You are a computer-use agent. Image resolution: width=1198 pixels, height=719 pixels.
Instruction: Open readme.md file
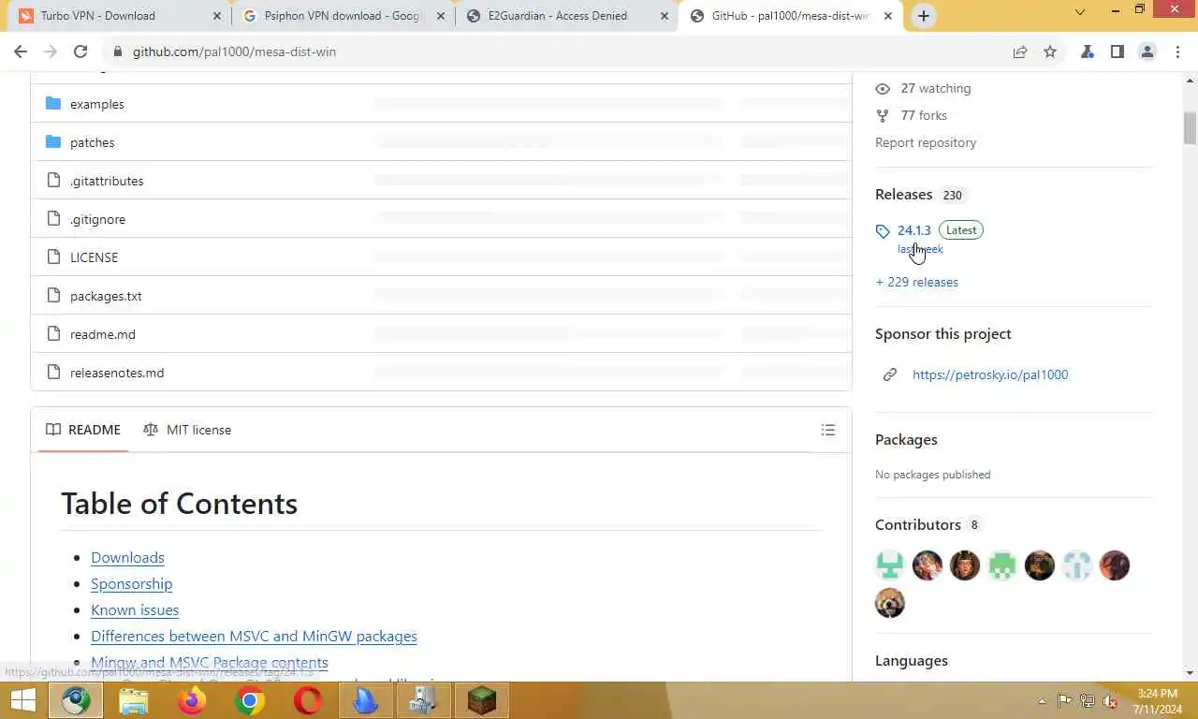coord(103,334)
